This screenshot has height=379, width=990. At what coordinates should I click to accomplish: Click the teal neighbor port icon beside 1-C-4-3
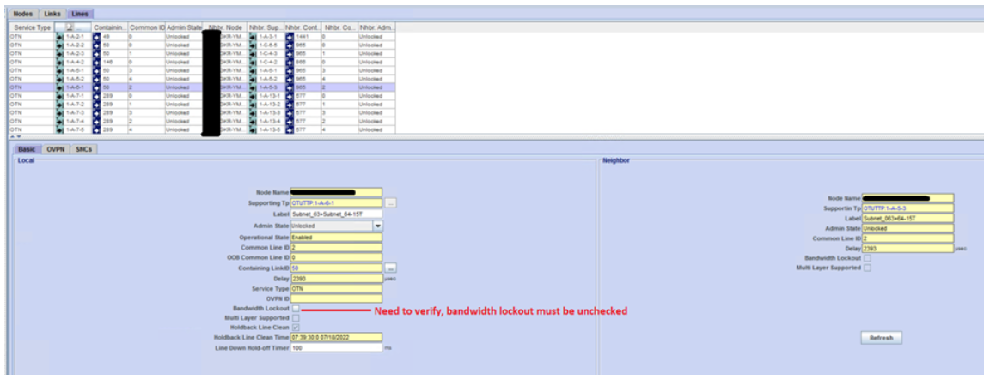point(253,53)
